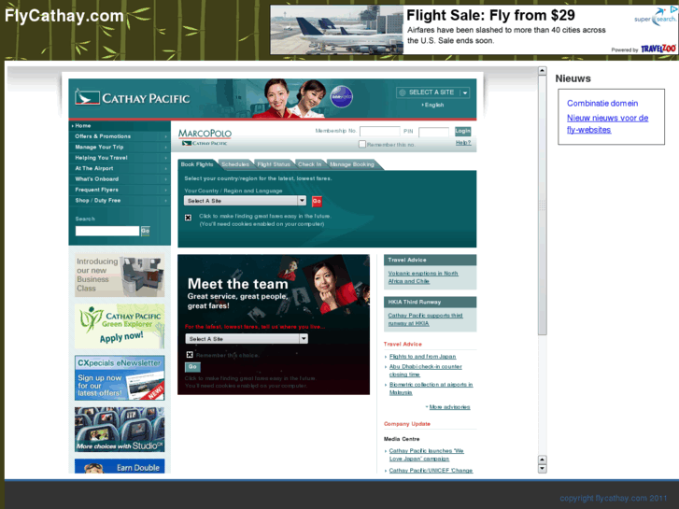Click the Marco Polo club logo

(x=205, y=136)
